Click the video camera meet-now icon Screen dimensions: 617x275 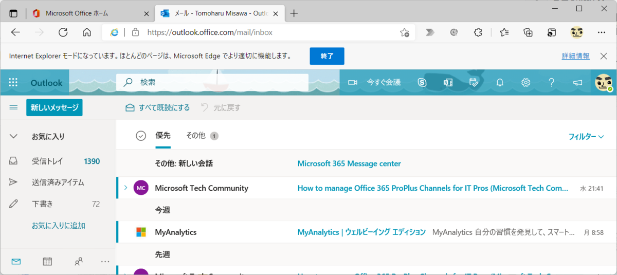353,82
